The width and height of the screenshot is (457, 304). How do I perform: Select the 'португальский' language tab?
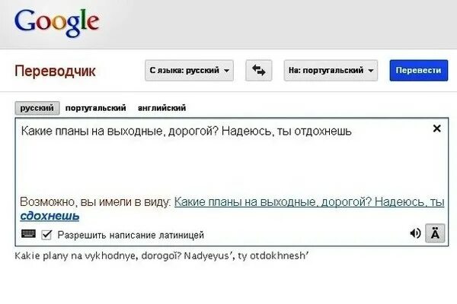point(96,108)
